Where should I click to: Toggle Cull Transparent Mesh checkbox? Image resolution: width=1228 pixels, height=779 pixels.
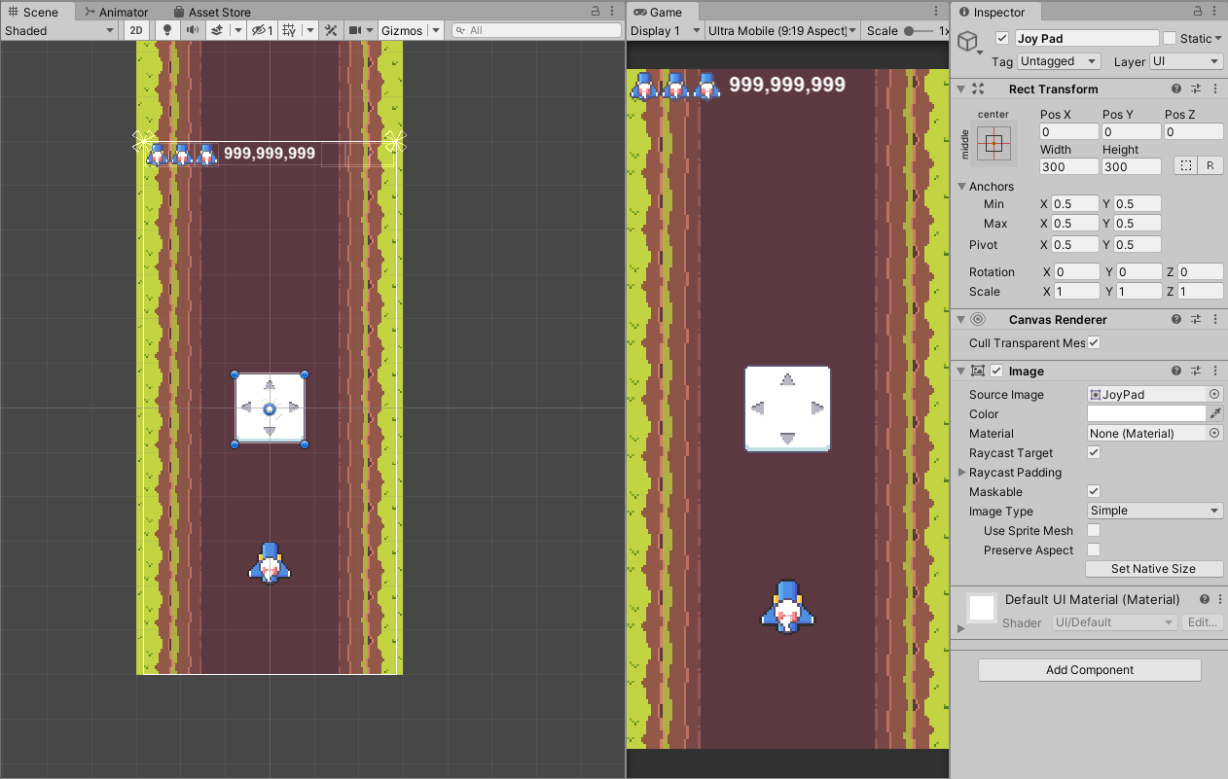[x=1094, y=342]
